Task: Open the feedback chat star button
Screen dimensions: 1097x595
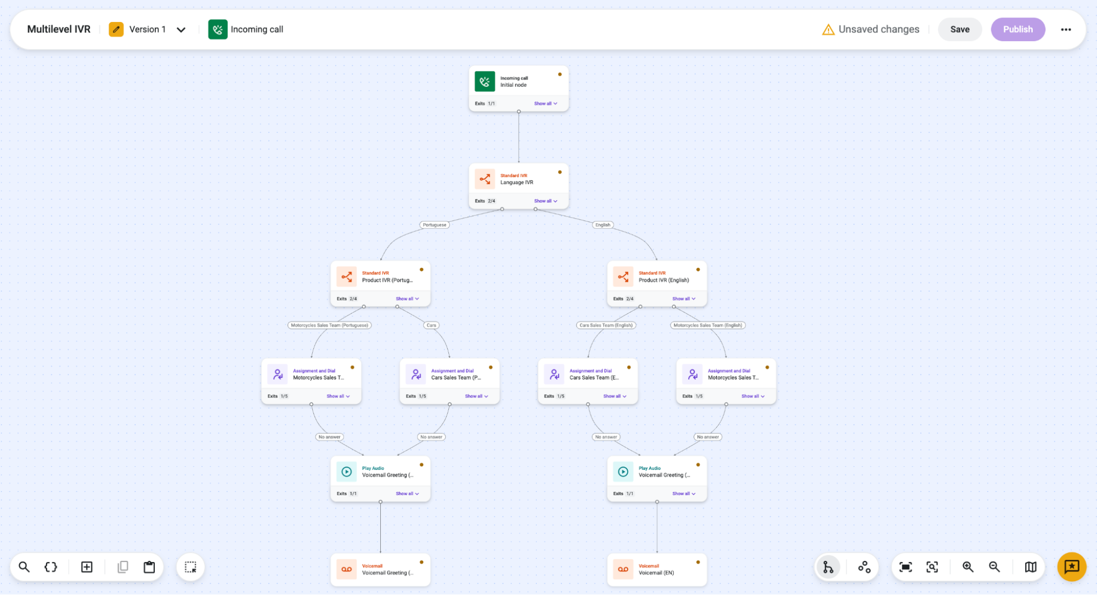Action: click(x=1072, y=567)
